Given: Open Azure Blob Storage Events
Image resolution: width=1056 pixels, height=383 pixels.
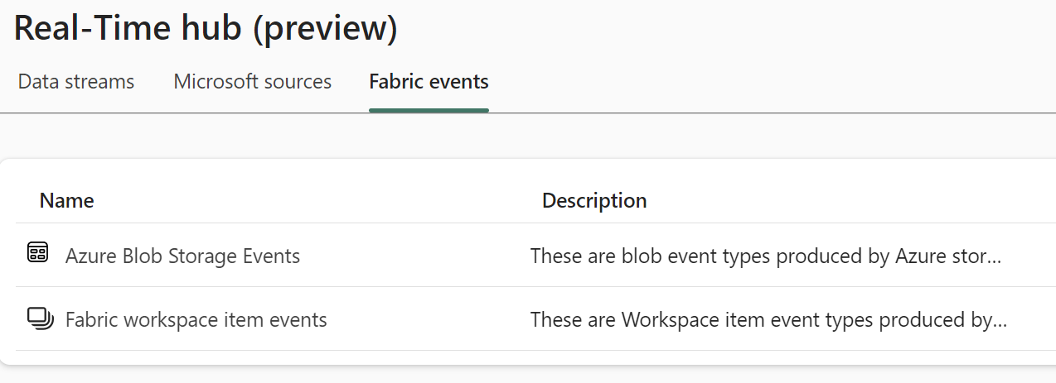Looking at the screenshot, I should point(182,256).
